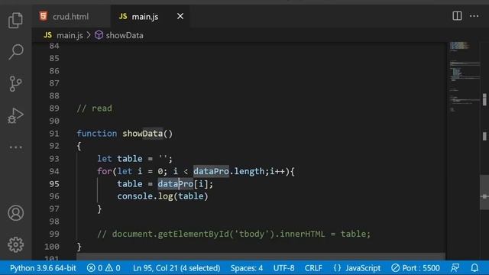Screen dimensions: 489x275
Task: Click the '// read' comment
Action: point(94,108)
